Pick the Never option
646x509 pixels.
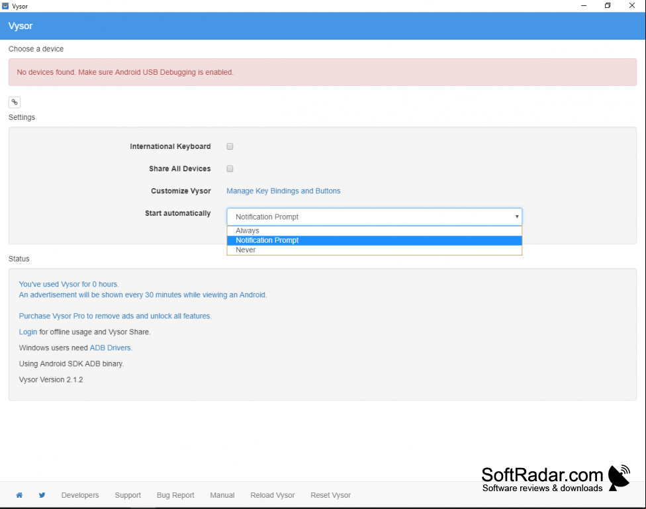[374, 250]
